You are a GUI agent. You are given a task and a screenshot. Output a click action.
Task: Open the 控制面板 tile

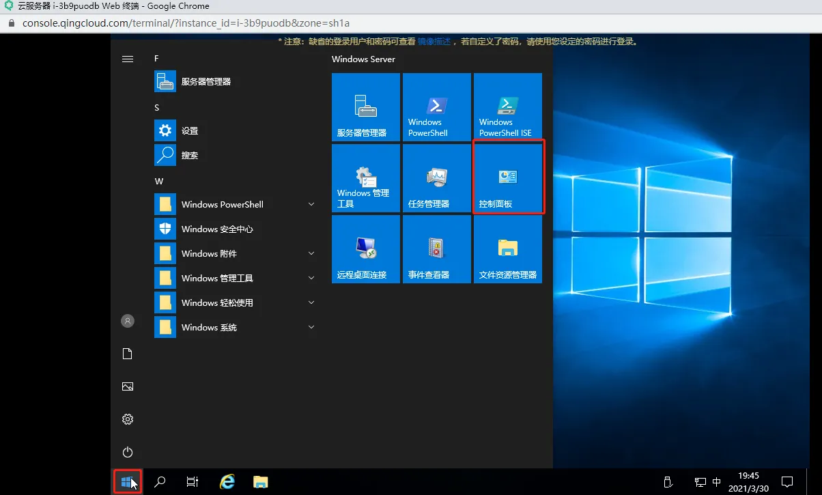point(507,178)
